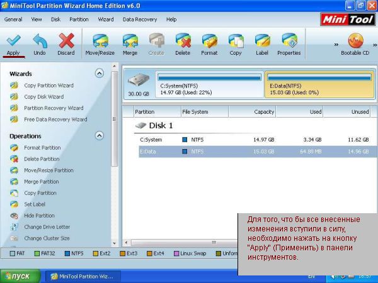Click the Set Label operation icon
The width and height of the screenshot is (378, 283).
tap(14, 204)
